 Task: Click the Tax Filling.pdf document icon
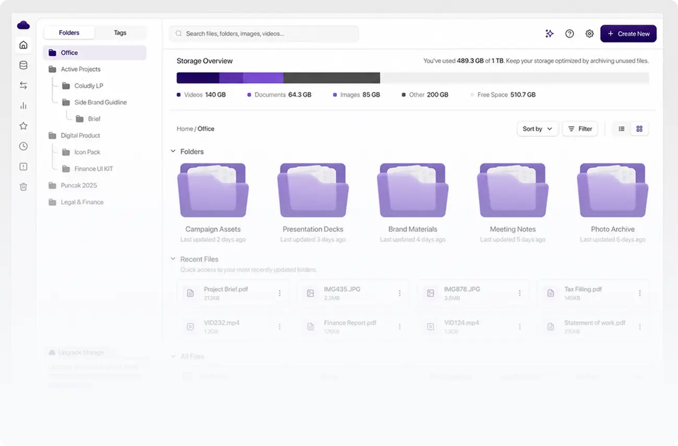tap(550, 293)
